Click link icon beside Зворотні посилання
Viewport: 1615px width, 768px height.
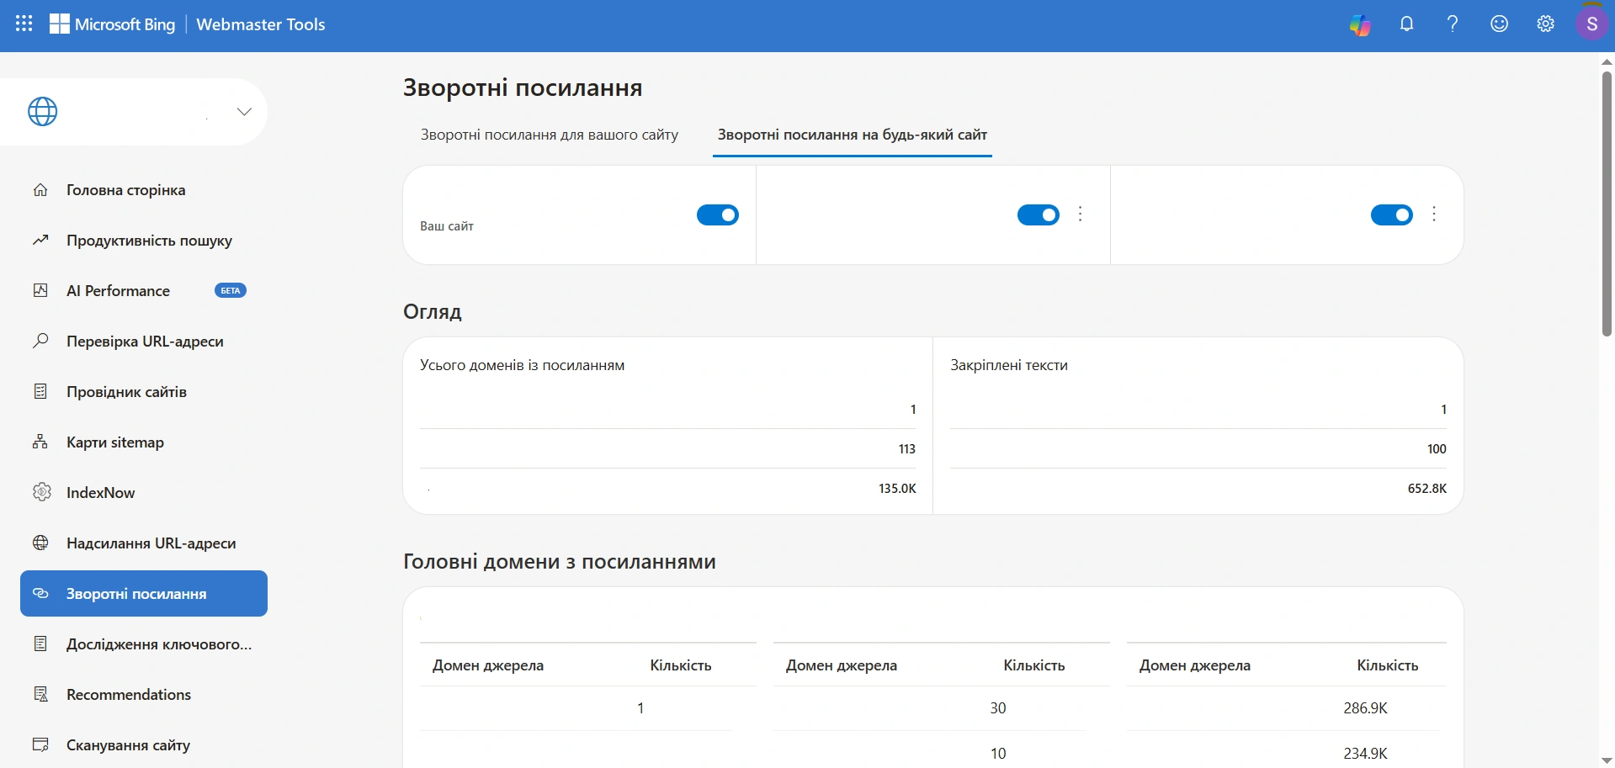coord(40,594)
